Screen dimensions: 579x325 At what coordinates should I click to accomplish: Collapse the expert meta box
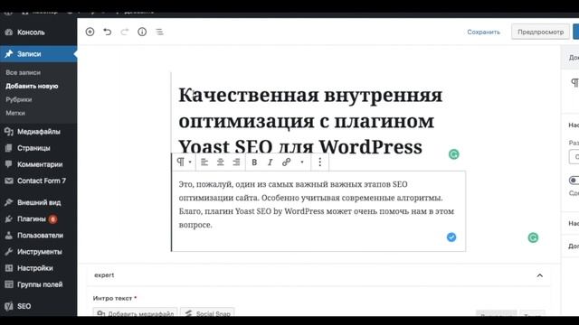point(539,275)
